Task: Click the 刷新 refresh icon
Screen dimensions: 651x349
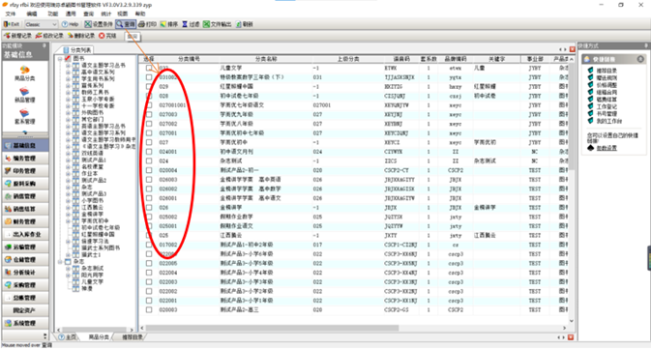Action: 244,24
